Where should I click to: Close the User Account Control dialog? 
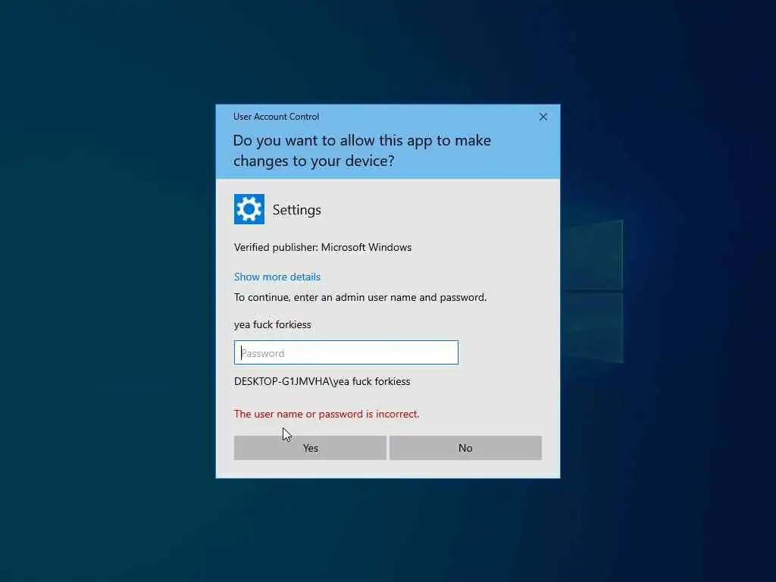pyautogui.click(x=543, y=117)
